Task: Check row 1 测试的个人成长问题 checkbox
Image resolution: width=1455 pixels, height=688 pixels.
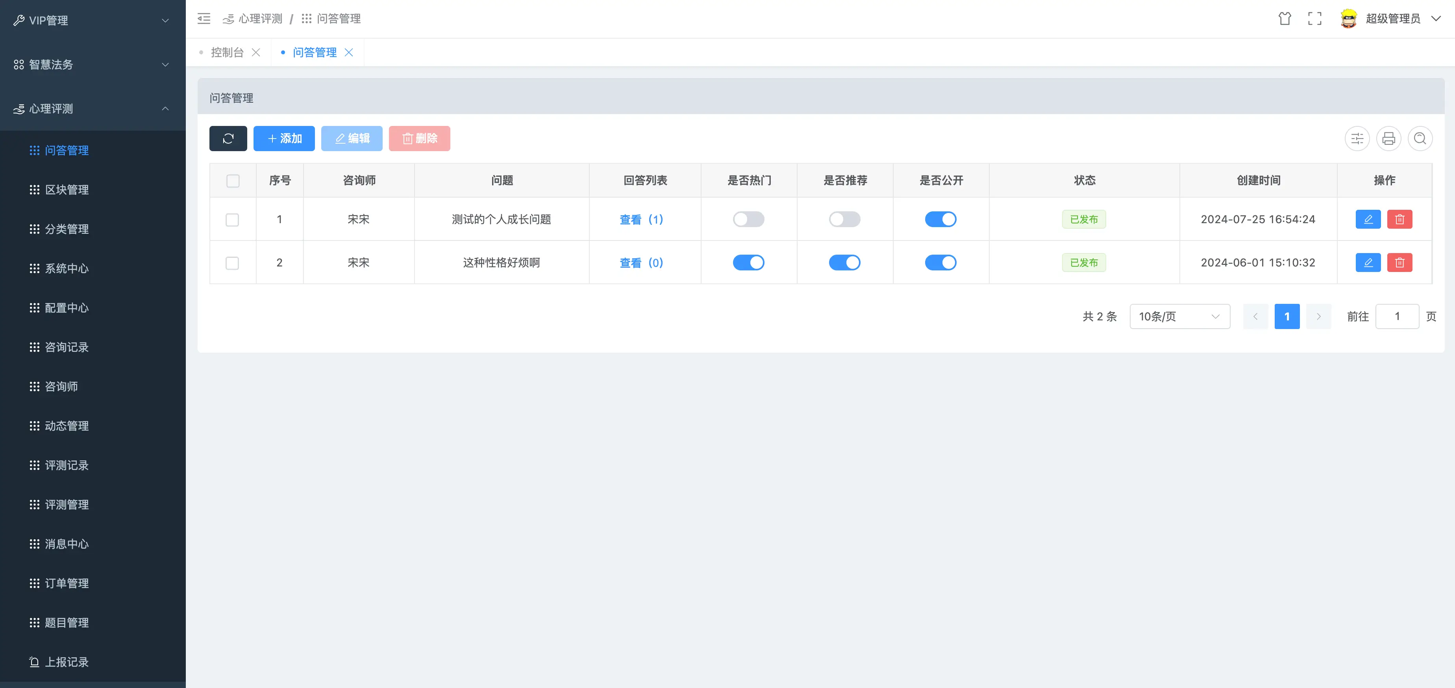Action: tap(232, 220)
